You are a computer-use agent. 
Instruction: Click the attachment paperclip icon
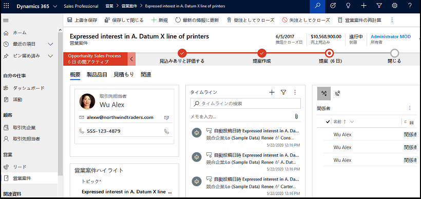click(296, 116)
